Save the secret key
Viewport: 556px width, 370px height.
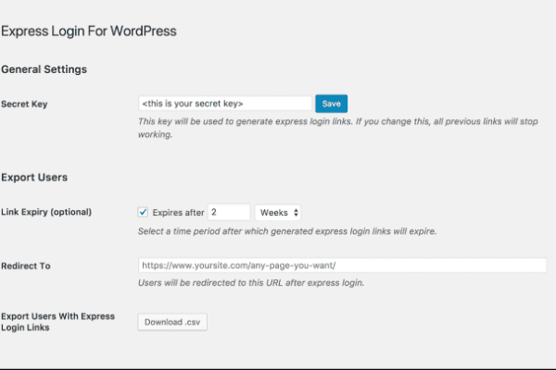point(331,104)
